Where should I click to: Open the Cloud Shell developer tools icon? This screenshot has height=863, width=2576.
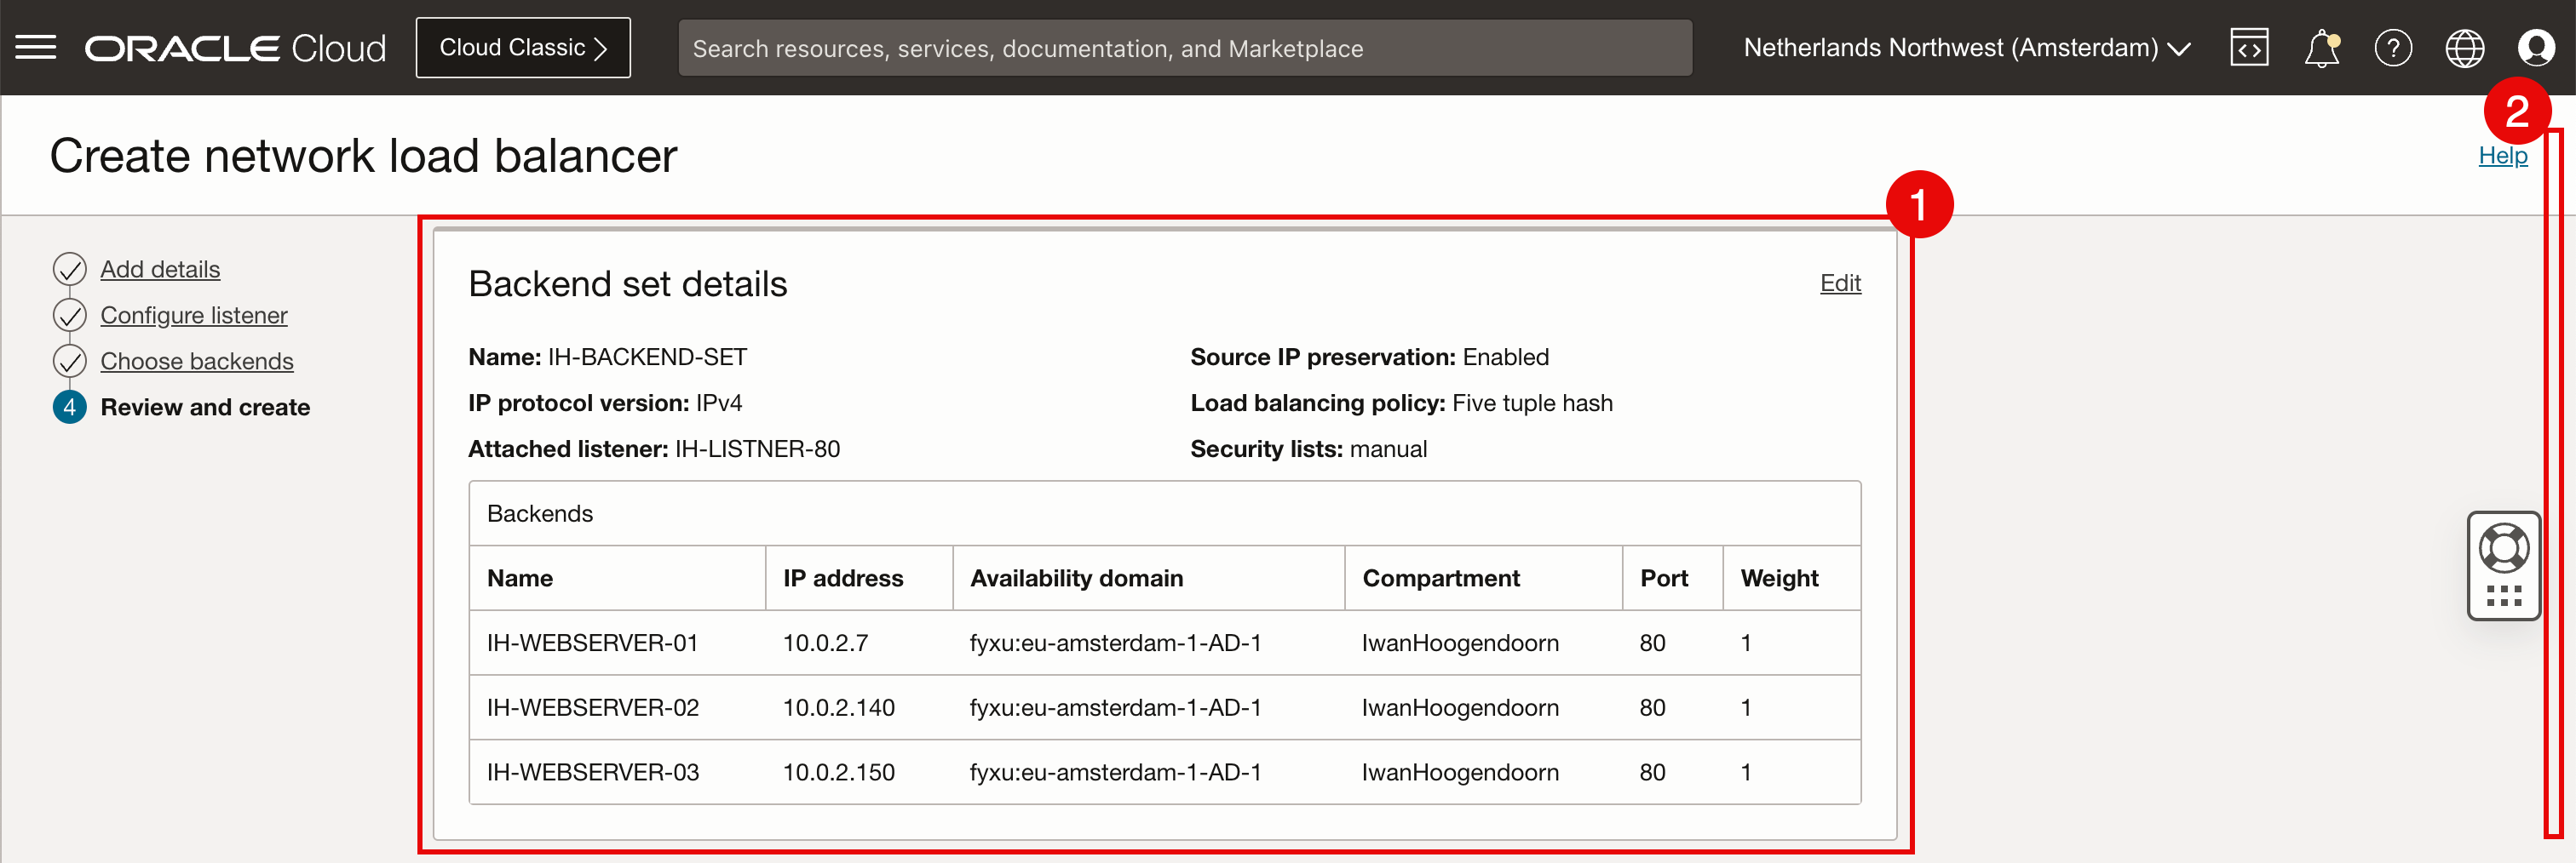pos(2249,47)
